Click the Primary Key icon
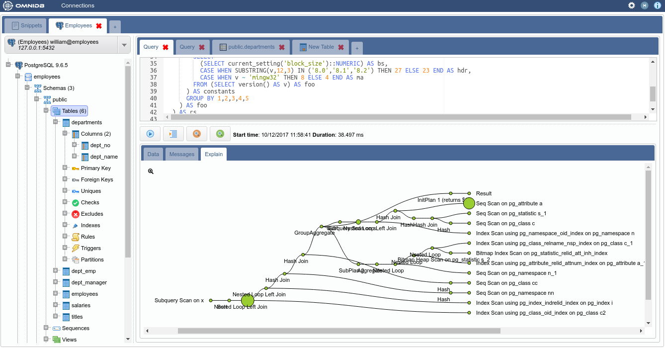Image resolution: width=665 pixels, height=348 pixels. (x=76, y=168)
